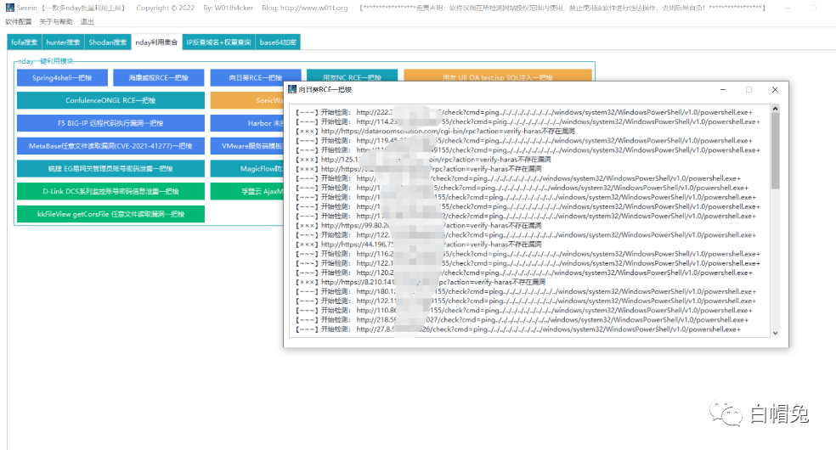This screenshot has width=836, height=450.
Task: Click the log line starting http://110.86
Action: pyautogui.click(x=524, y=310)
